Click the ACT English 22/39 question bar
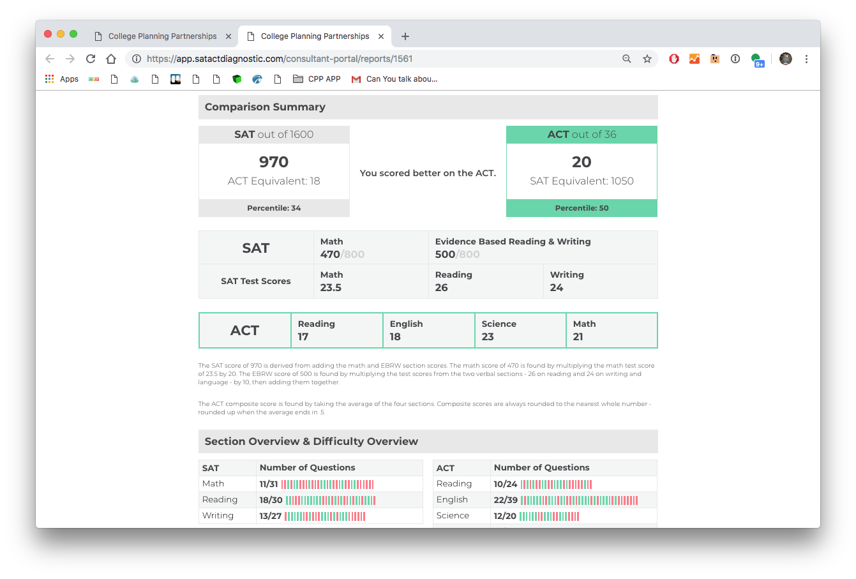 pos(579,500)
